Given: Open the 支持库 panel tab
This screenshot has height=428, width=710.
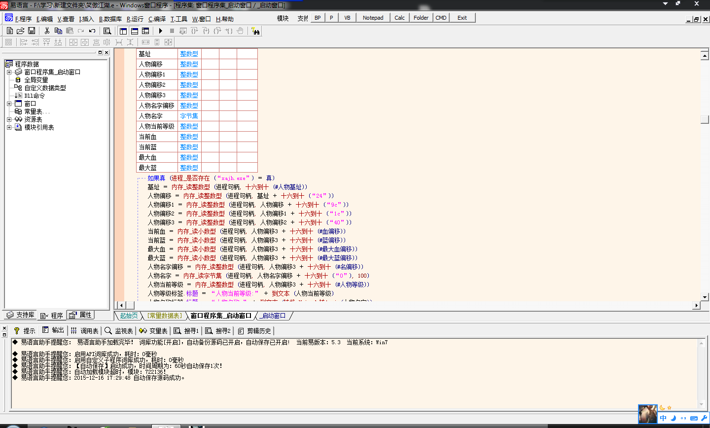Looking at the screenshot, I should [21, 315].
